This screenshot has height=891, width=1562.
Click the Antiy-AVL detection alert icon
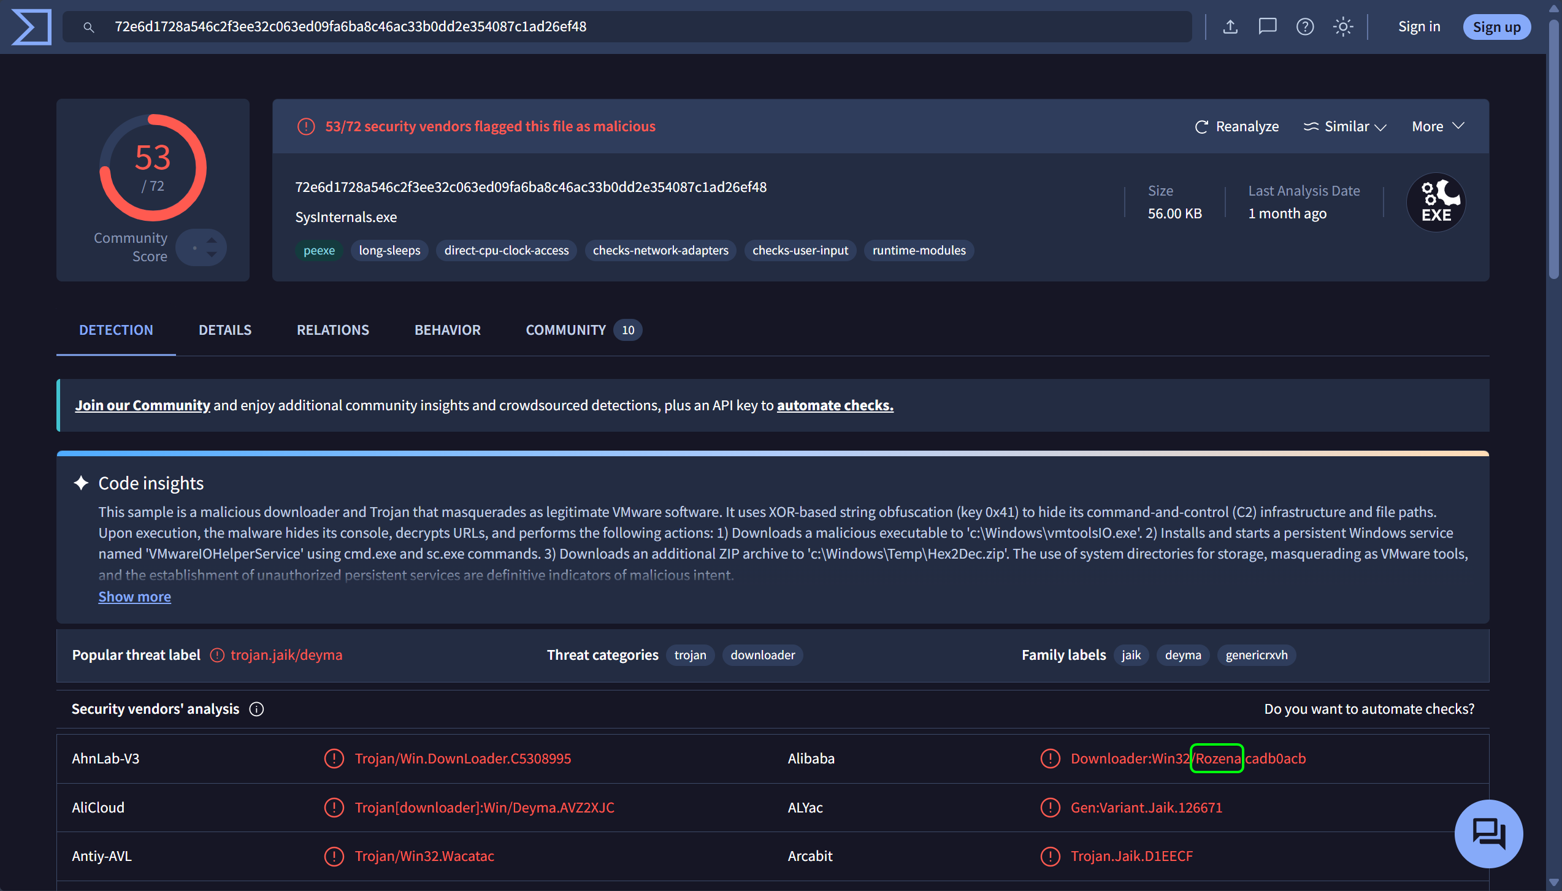click(x=334, y=856)
